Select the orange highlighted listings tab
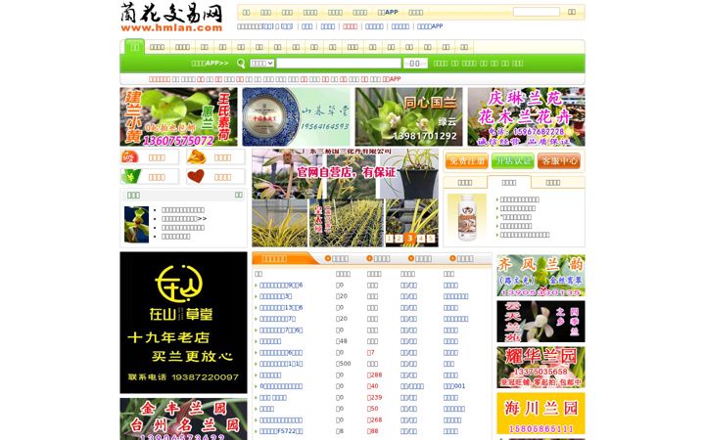The image size is (705, 440). 281,258
